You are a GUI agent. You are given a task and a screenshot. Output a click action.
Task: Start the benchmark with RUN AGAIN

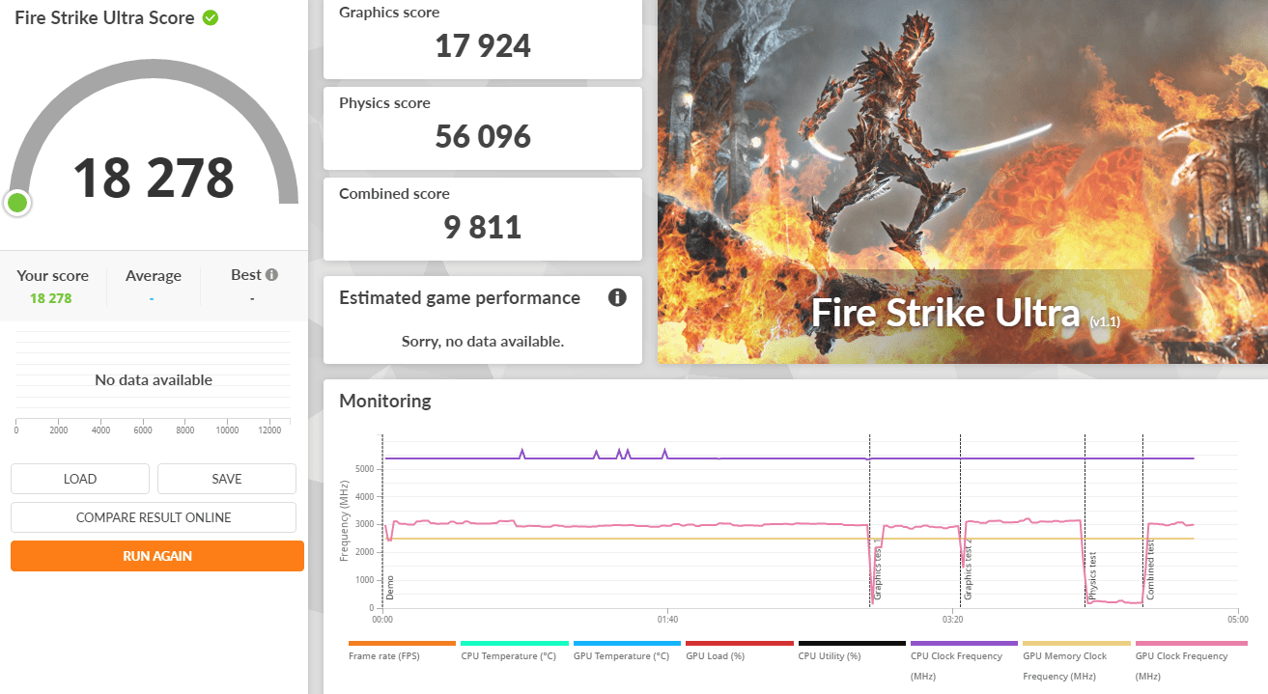point(157,556)
